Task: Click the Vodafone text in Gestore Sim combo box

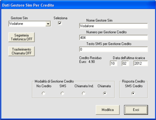Action: tap(16, 24)
